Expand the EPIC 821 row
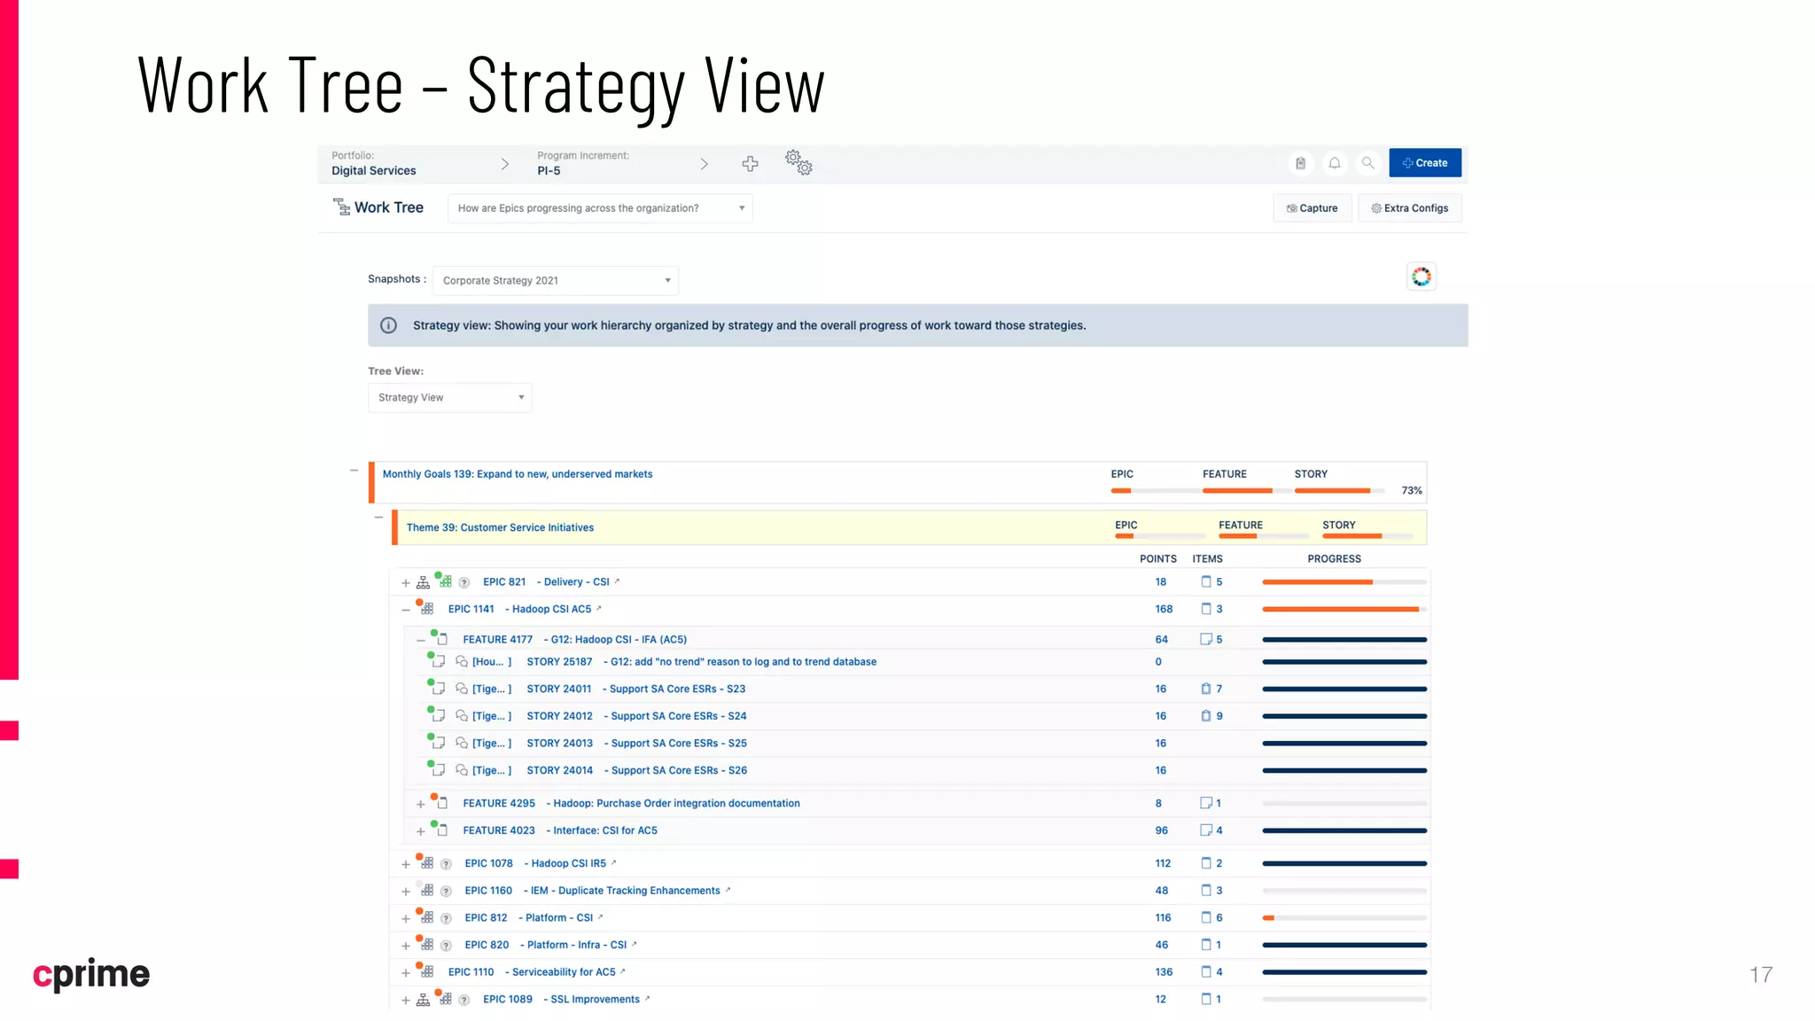The width and height of the screenshot is (1815, 1021). click(405, 583)
